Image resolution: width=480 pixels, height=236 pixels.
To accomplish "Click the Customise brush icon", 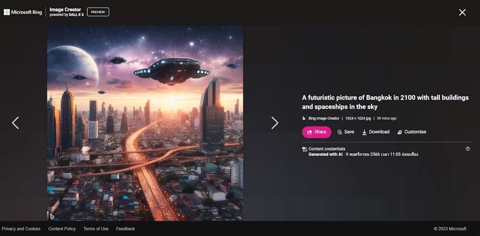I will pyautogui.click(x=399, y=132).
